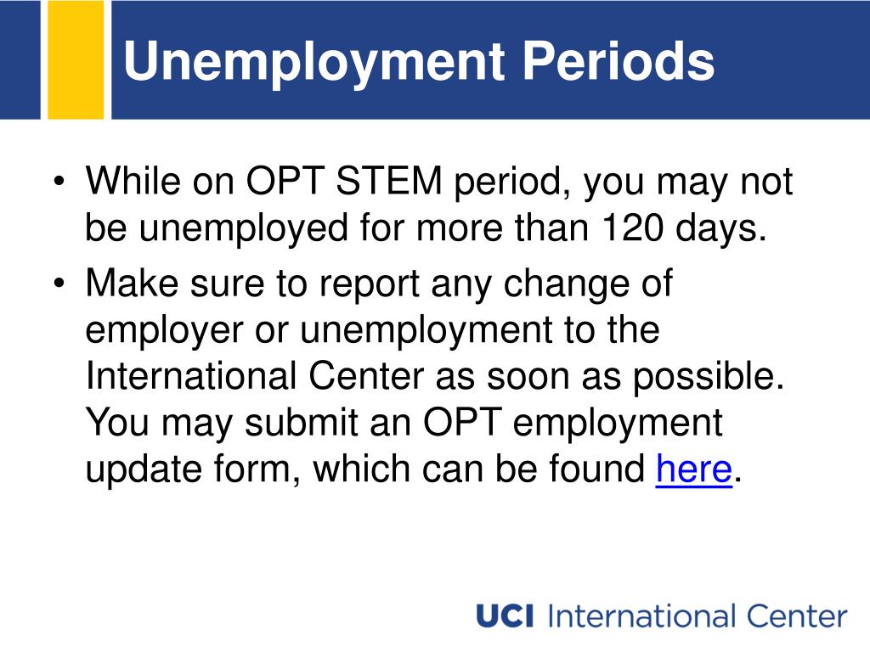870x652 pixels.
Task: Click the word 'Unemployment' in the header
Action: pos(314,61)
